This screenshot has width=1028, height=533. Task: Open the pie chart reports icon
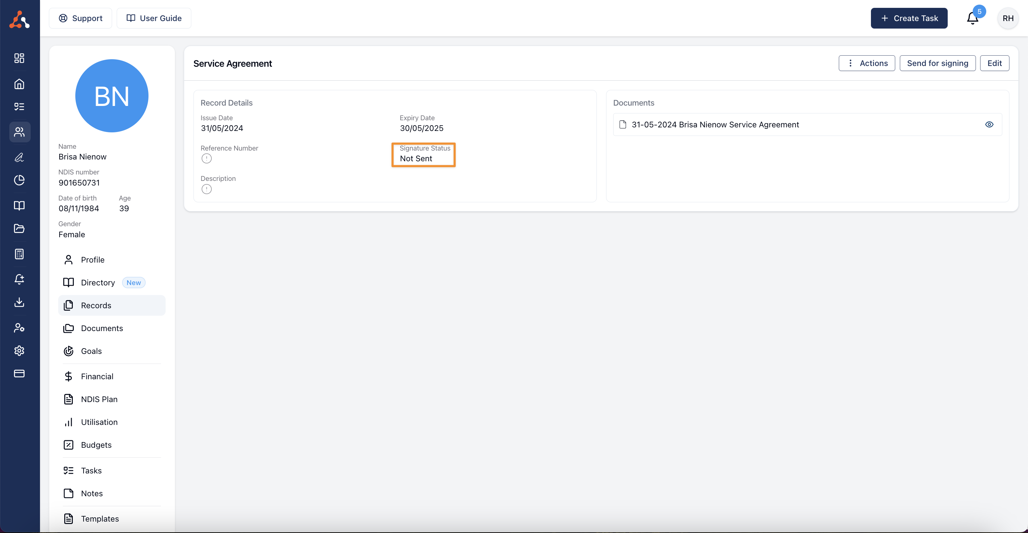click(x=19, y=180)
